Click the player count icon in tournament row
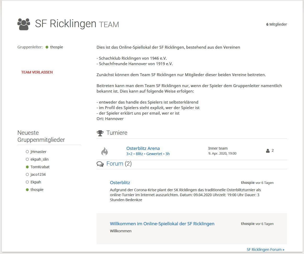Viewport: 304px width, 254px height. tap(268, 151)
